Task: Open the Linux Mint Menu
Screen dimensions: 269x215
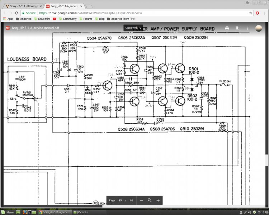Action: (x=7, y=212)
